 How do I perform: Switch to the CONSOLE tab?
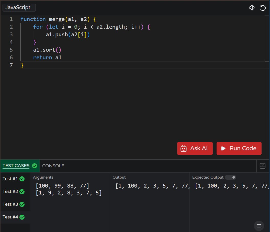[53, 166]
